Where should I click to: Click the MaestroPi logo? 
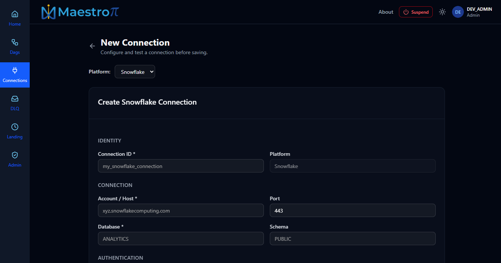(x=80, y=12)
